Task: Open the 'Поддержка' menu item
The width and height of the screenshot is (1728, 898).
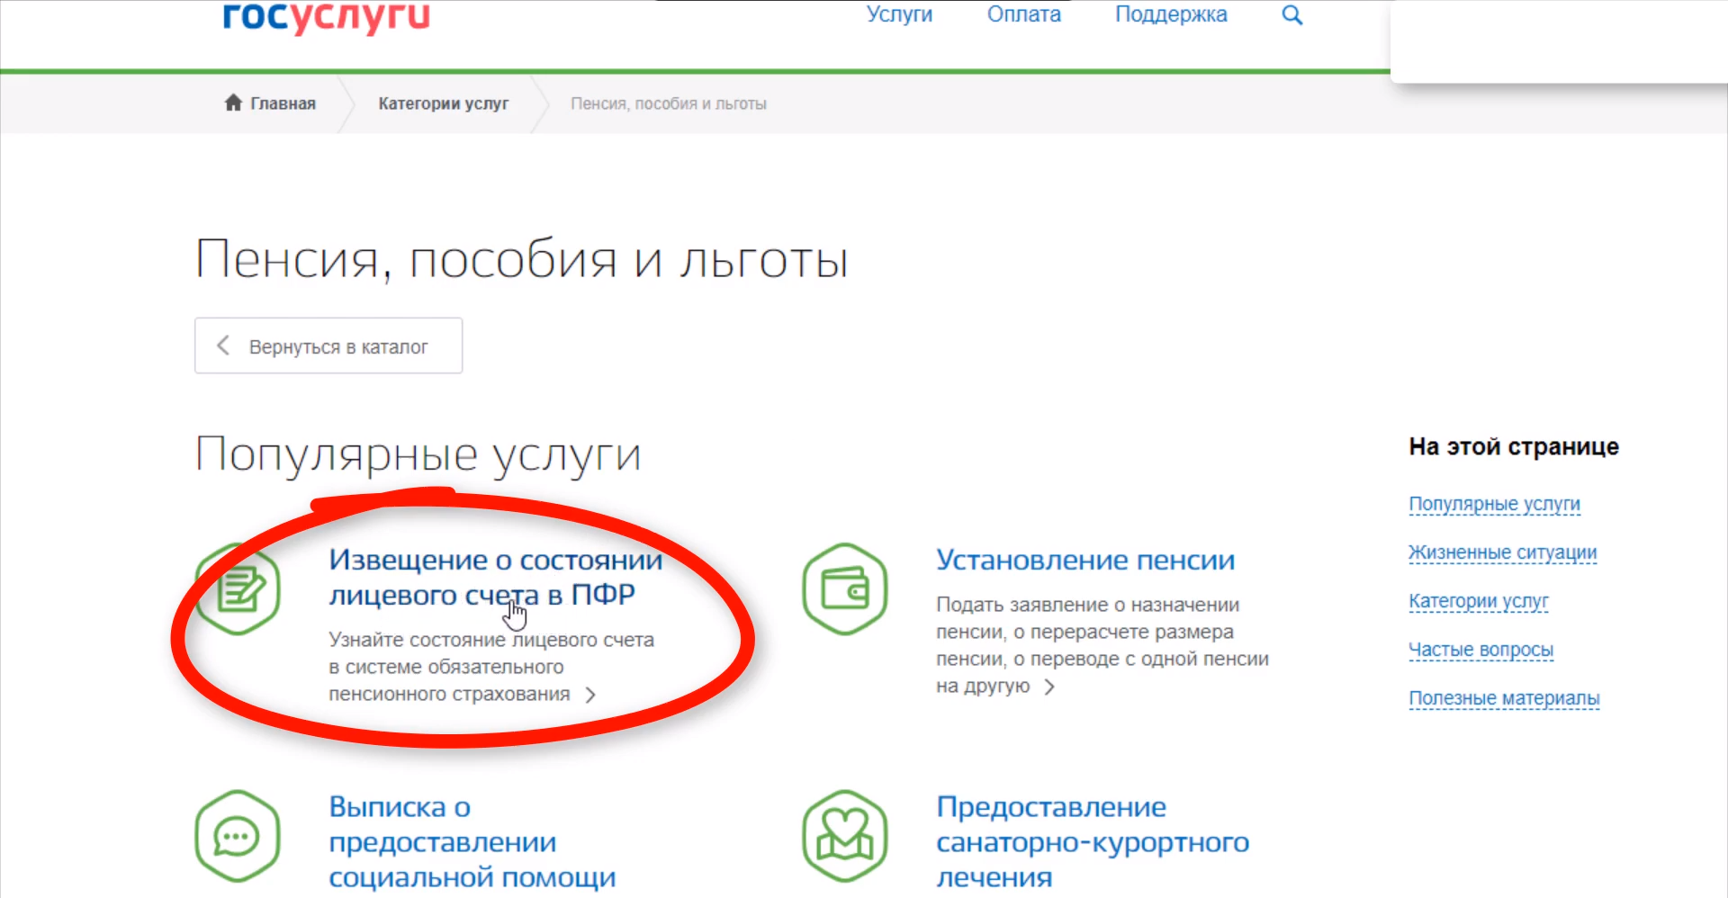Action: (1170, 15)
